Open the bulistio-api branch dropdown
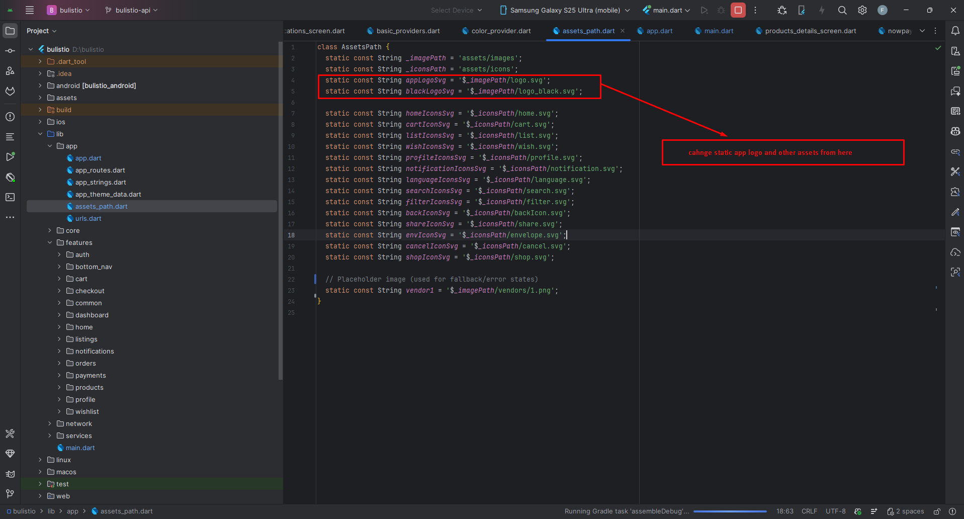The height and width of the screenshot is (519, 964). tap(131, 10)
